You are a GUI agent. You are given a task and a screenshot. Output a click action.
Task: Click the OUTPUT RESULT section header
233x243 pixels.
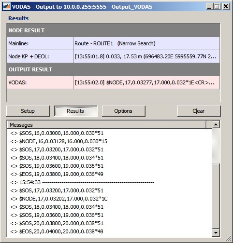(x=113, y=69)
